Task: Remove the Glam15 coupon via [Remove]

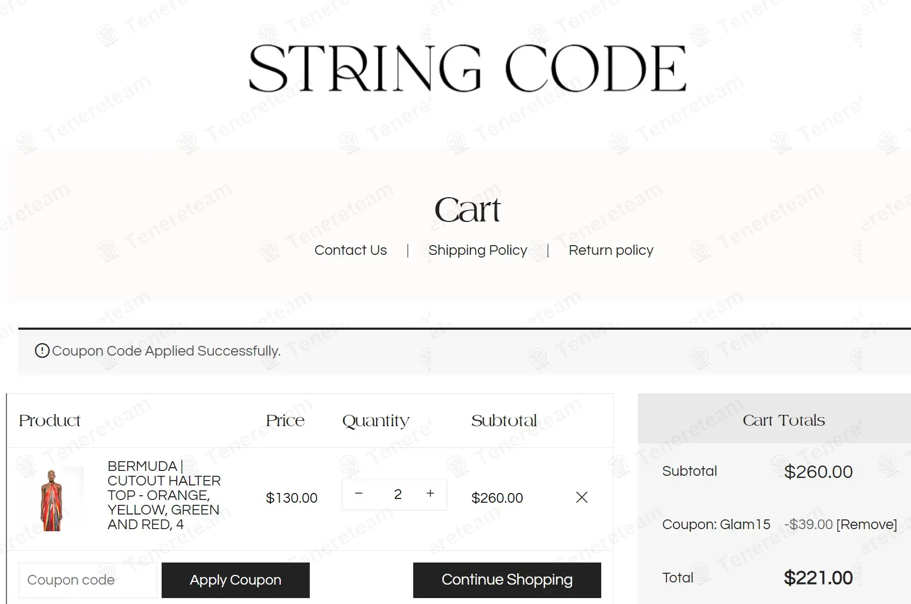Action: (866, 524)
